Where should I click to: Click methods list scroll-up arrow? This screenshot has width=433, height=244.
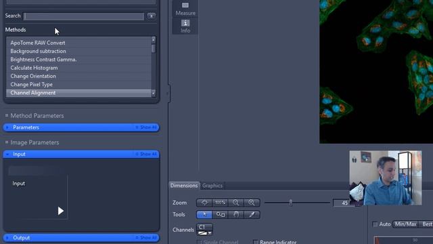154,39
